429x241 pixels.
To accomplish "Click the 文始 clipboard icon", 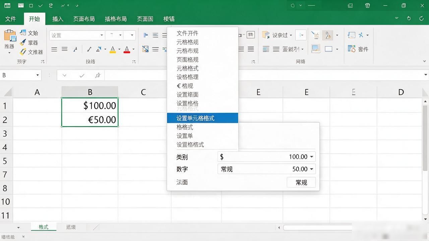I will (x=23, y=33).
